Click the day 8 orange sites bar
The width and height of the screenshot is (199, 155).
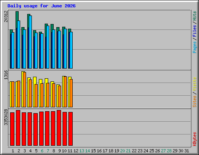(54, 95)
